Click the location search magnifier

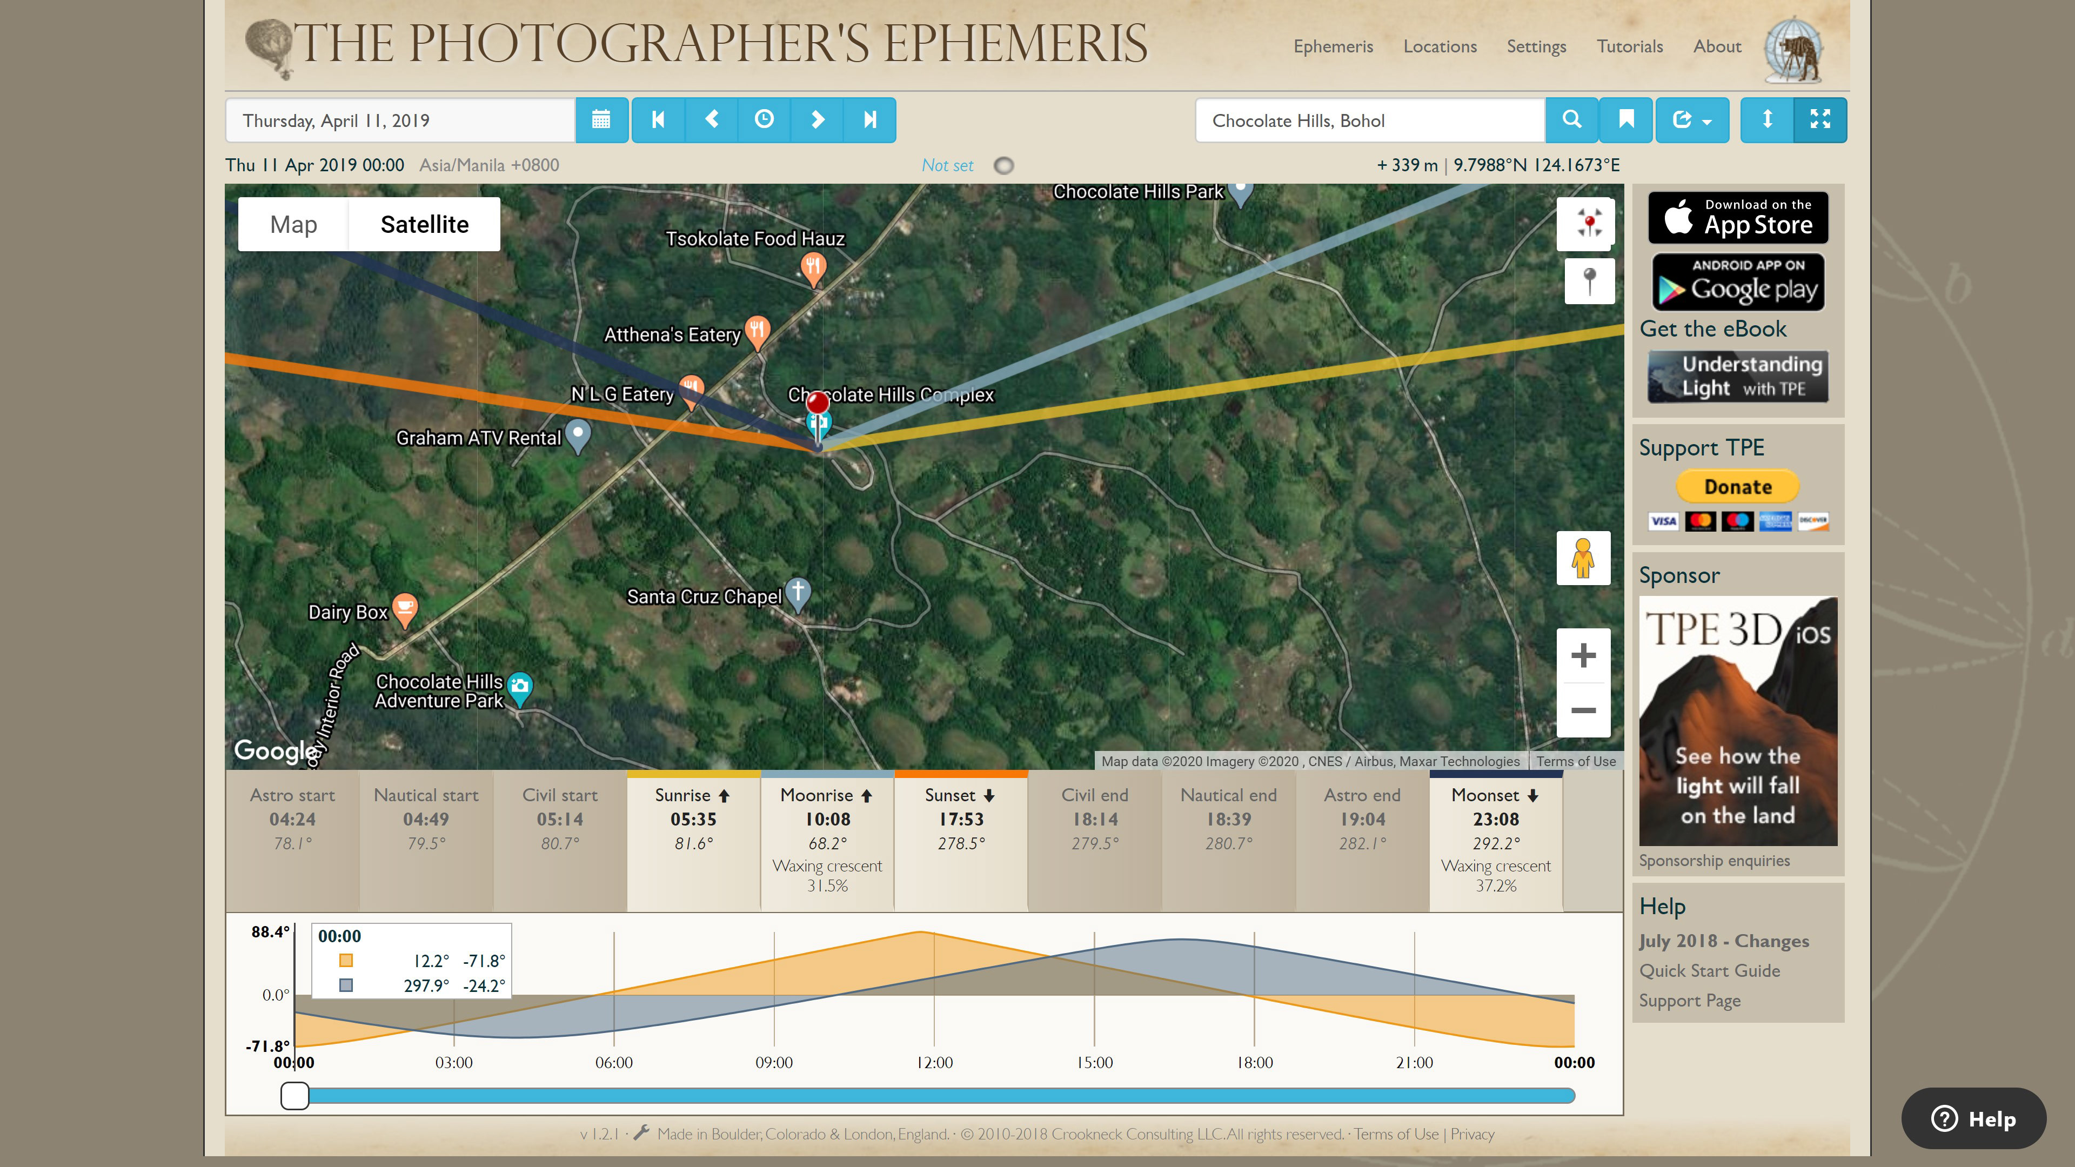click(x=1571, y=120)
